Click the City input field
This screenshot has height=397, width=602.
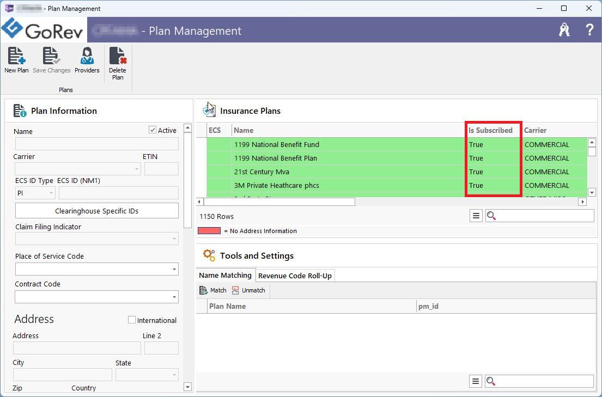pos(63,374)
